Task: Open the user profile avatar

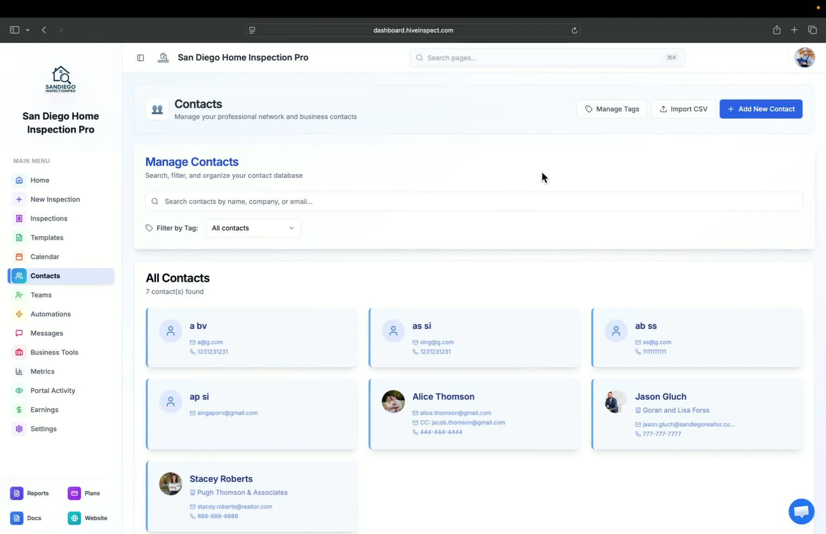Action: [x=805, y=58]
